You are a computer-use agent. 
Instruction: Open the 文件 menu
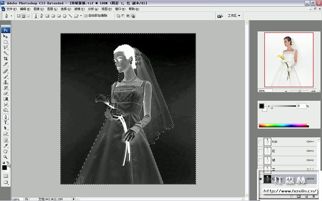(11, 9)
